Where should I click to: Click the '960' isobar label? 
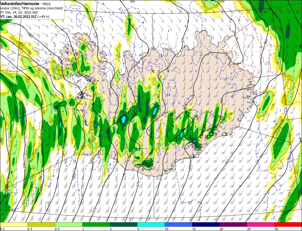[x=6, y=187]
